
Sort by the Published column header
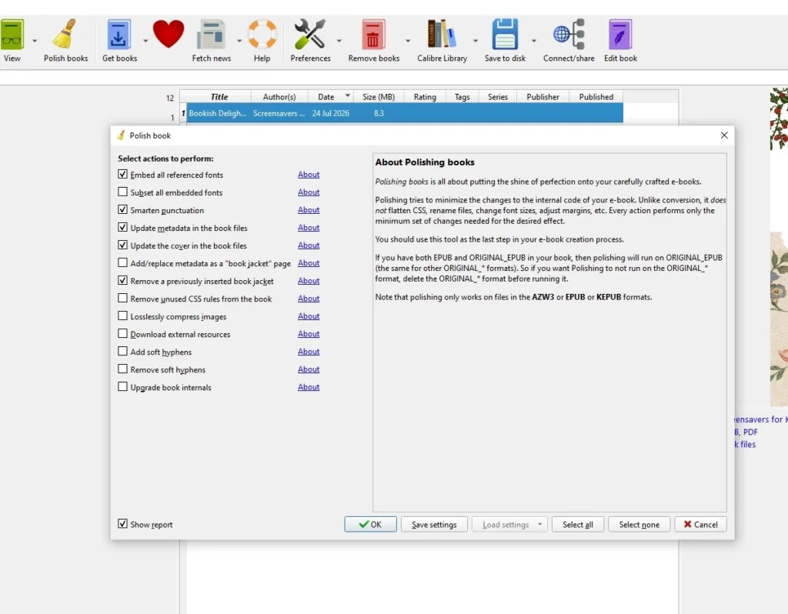click(596, 96)
